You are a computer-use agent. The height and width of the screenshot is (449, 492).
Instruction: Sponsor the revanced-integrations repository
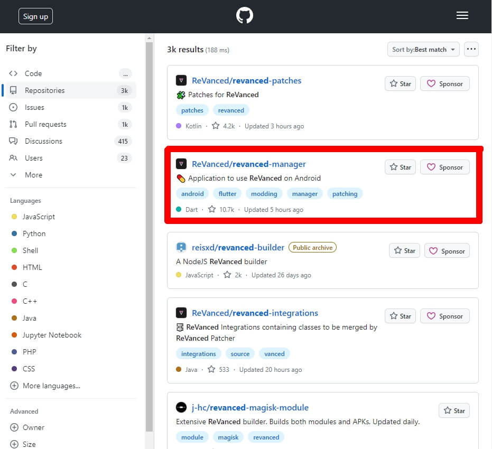point(444,316)
